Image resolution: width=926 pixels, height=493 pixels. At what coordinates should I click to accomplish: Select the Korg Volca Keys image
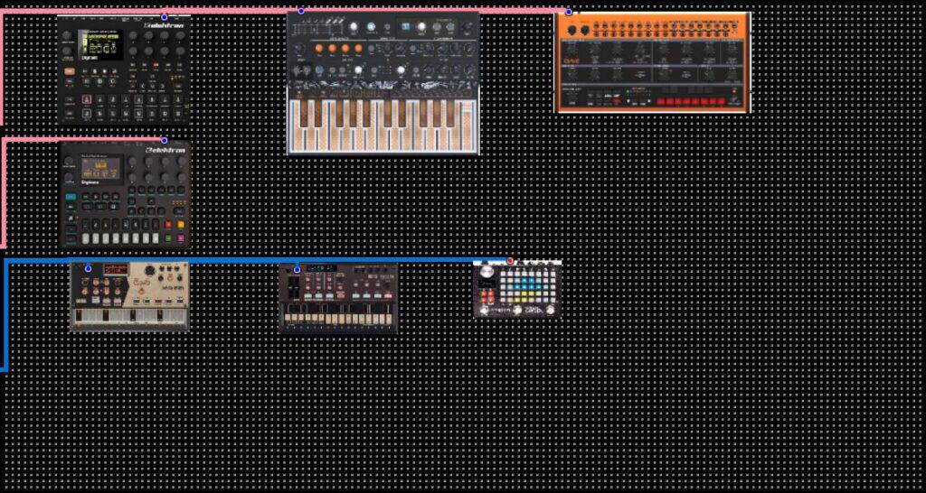pos(129,297)
